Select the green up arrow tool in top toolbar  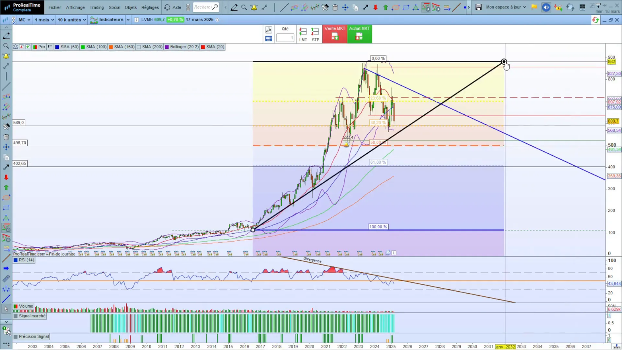point(386,7)
